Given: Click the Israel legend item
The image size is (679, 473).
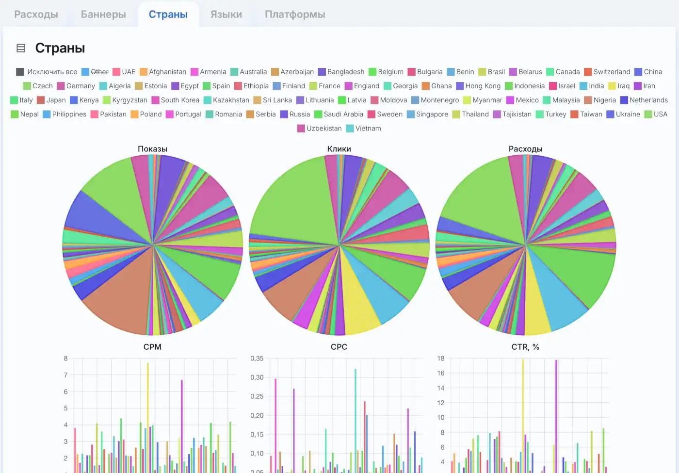Looking at the screenshot, I should [x=562, y=86].
